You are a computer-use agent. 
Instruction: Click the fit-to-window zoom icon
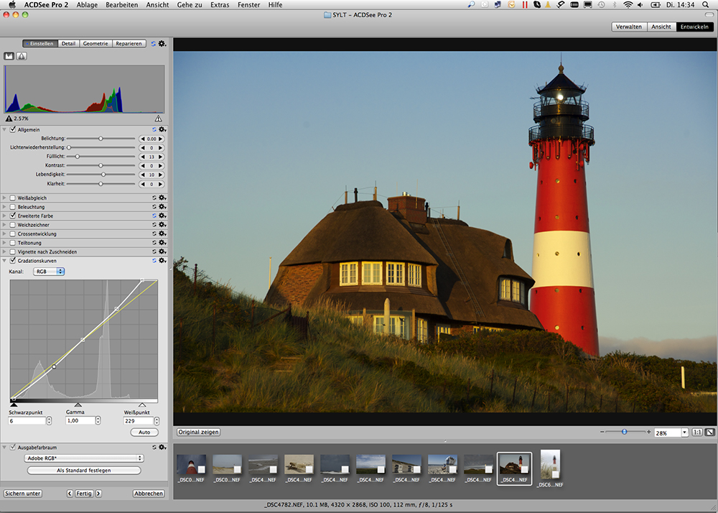(x=709, y=433)
